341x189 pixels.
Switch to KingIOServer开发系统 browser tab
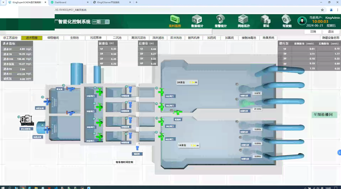point(112,2)
